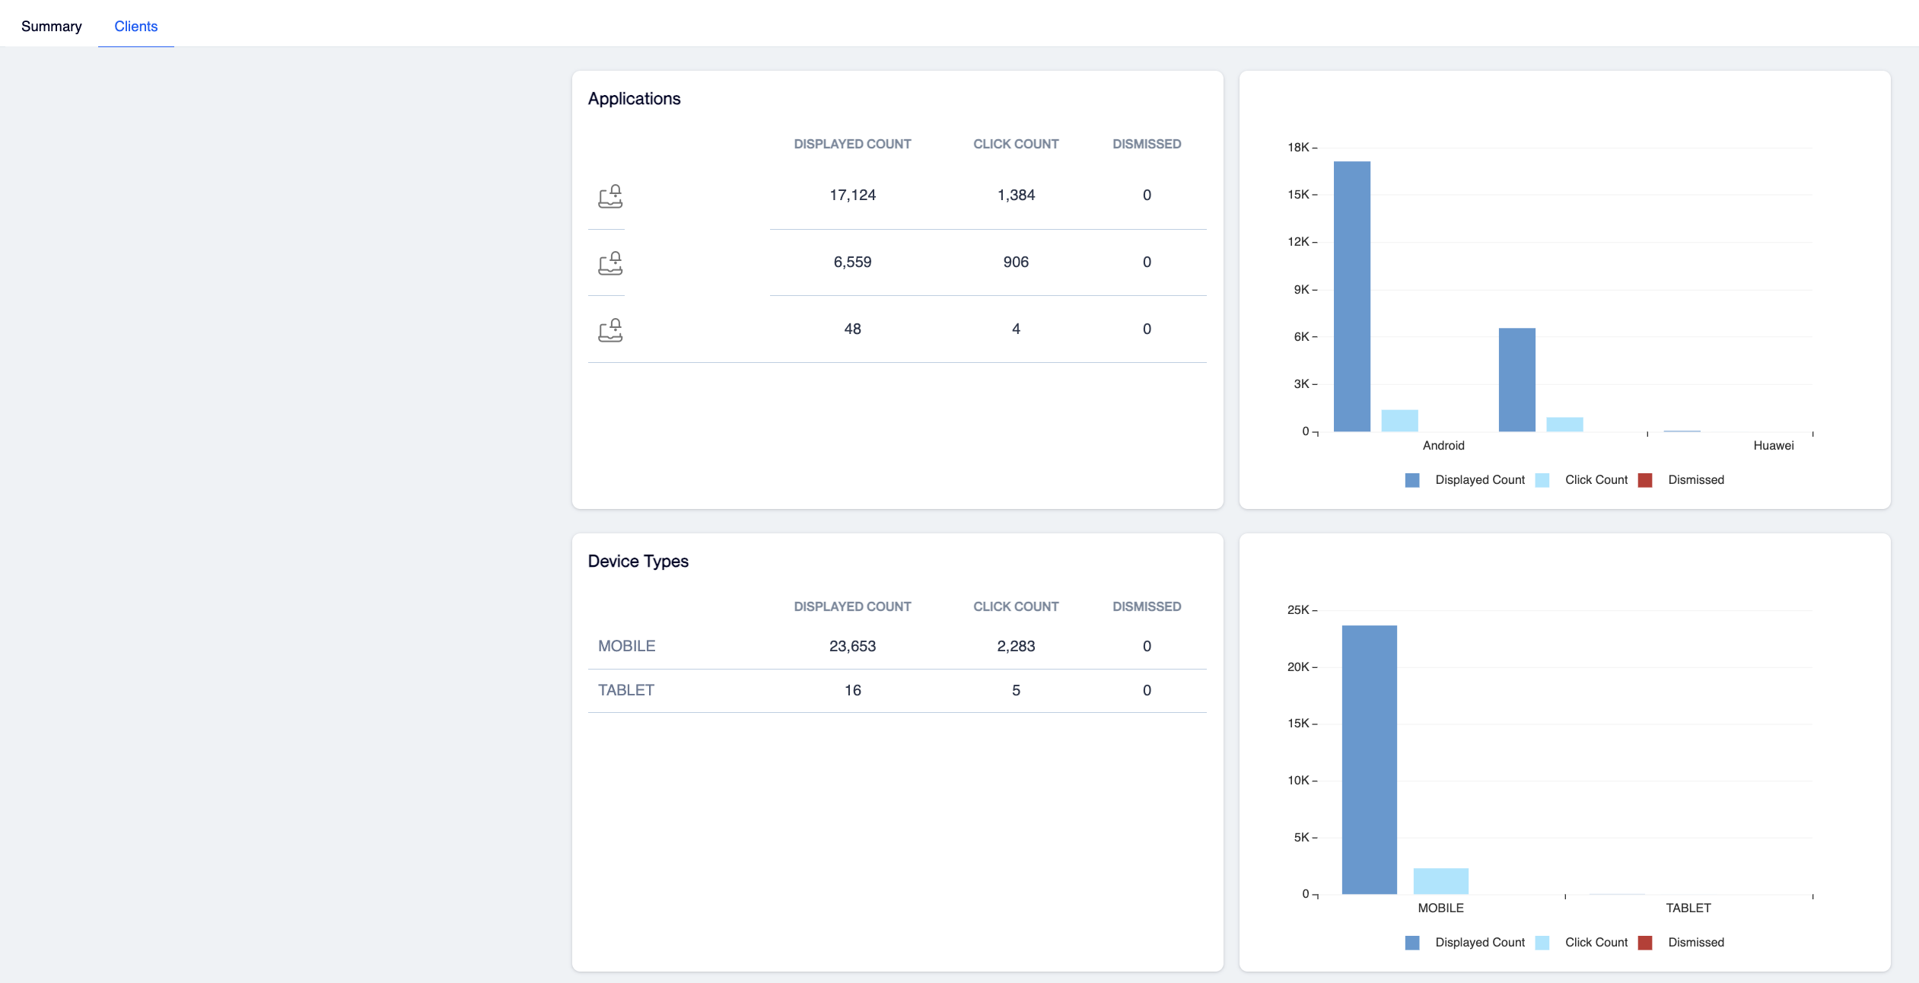Toggle Displayed Count legend in Applications chart
Viewport: 1919px width, 983px height.
coord(1465,480)
